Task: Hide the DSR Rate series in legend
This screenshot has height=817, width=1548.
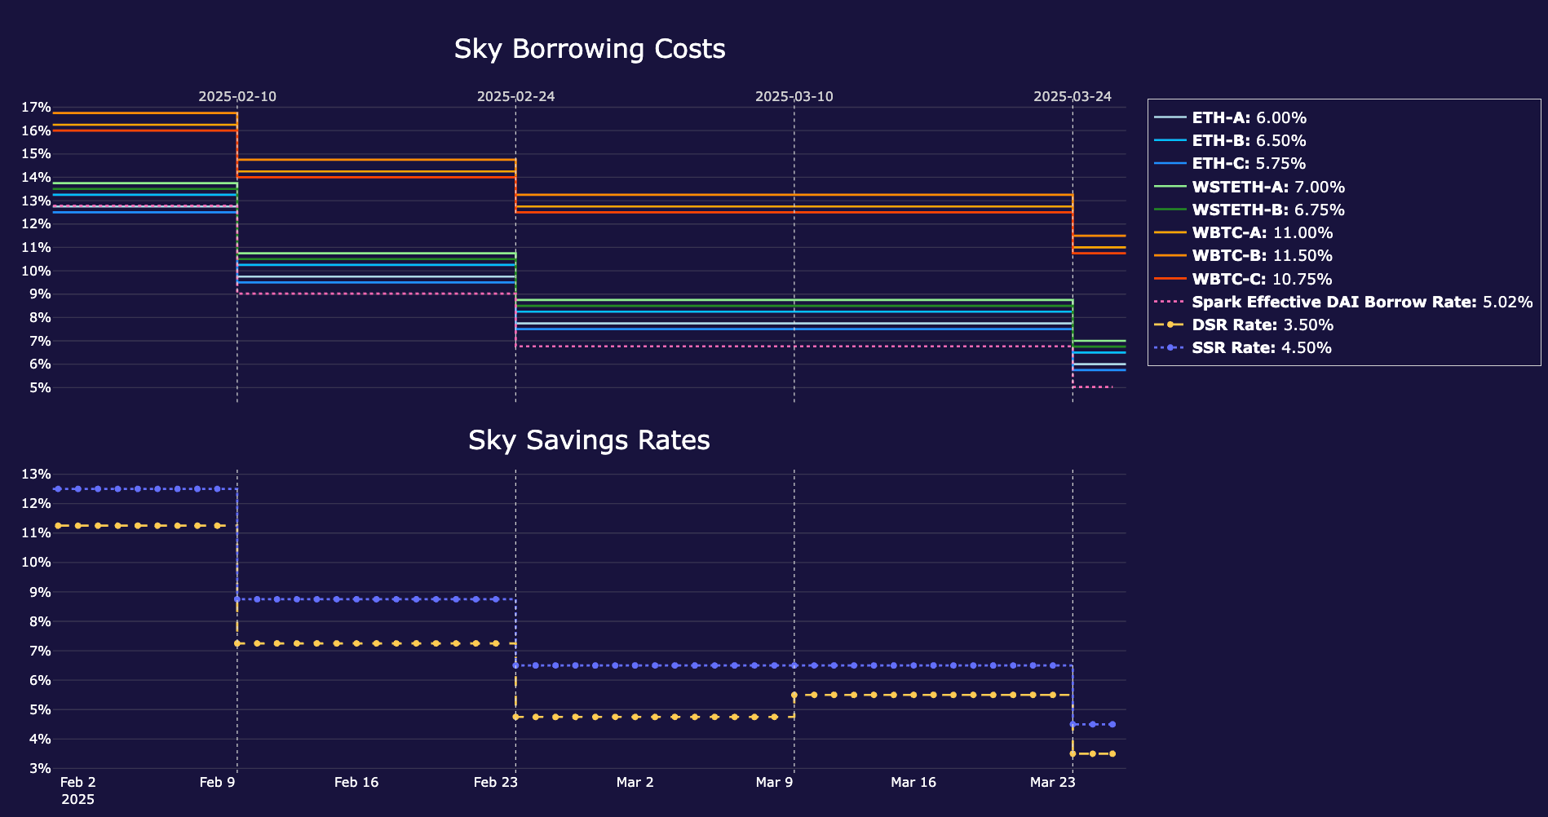Action: point(1245,325)
